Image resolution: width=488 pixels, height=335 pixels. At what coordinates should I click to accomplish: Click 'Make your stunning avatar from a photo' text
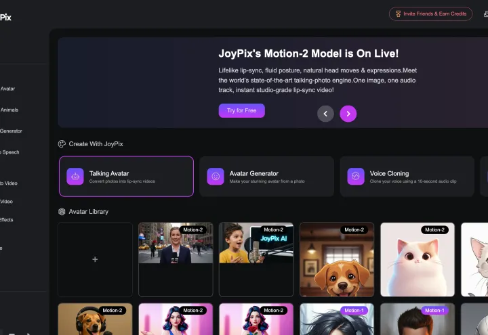click(x=267, y=181)
